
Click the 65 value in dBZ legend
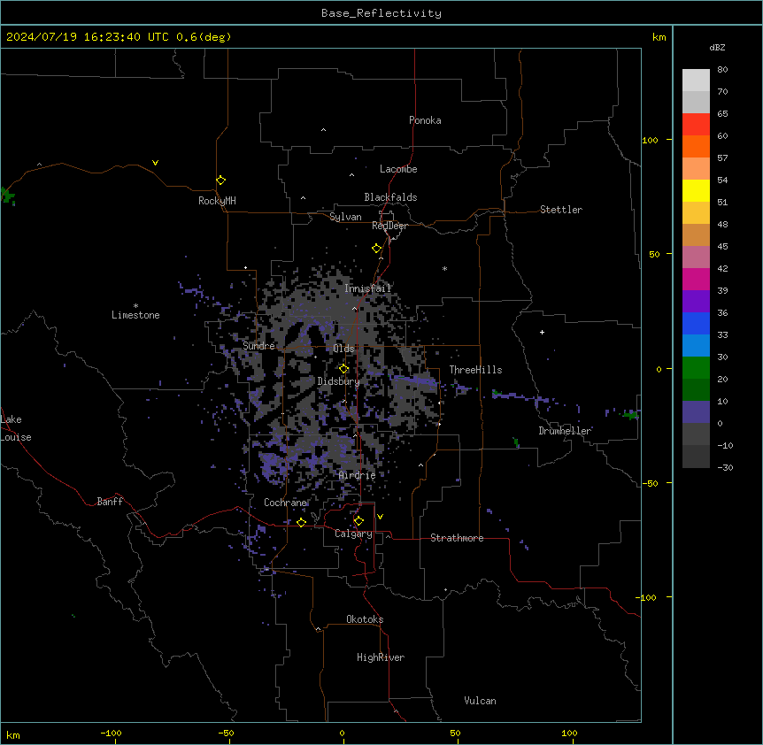coord(722,114)
